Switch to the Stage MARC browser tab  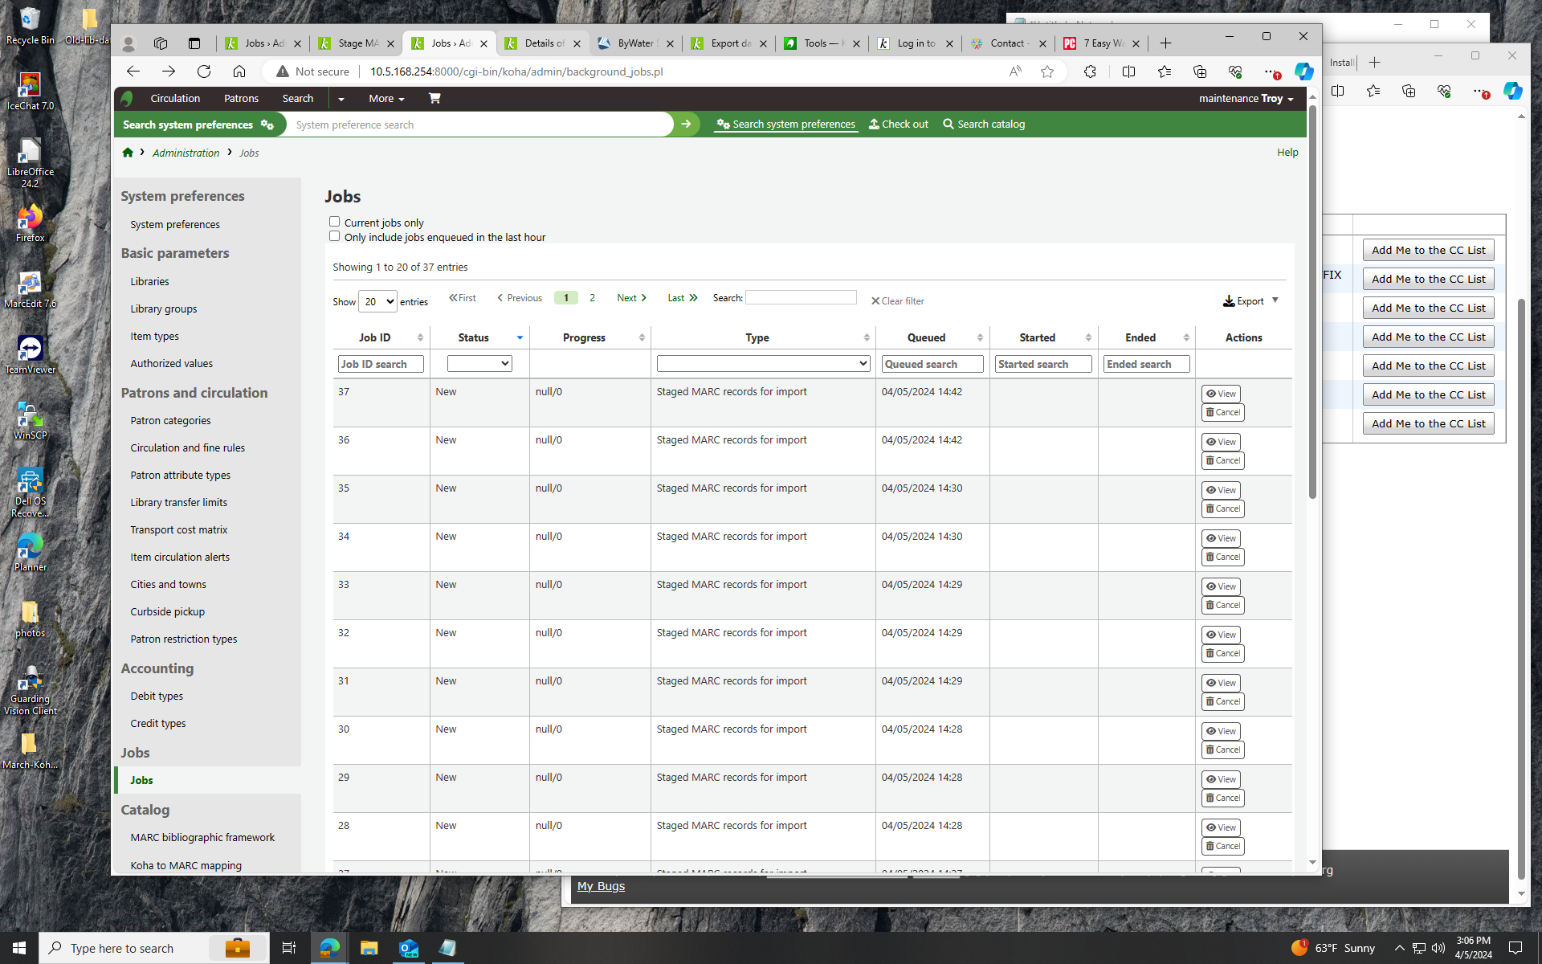click(357, 43)
